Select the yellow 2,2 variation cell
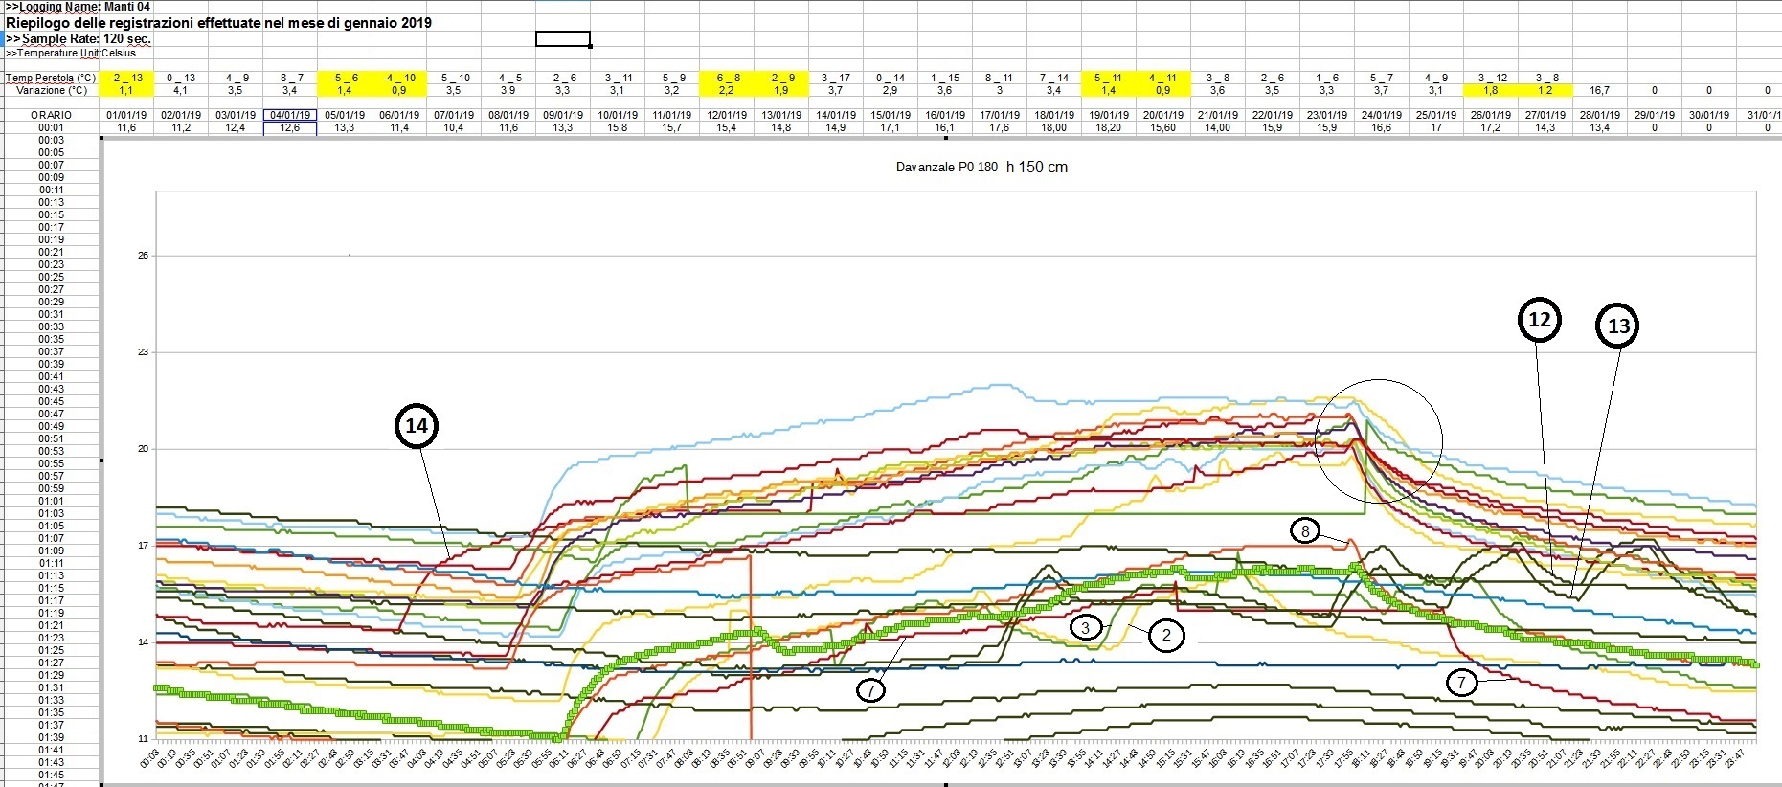The width and height of the screenshot is (1782, 787). 726,90
